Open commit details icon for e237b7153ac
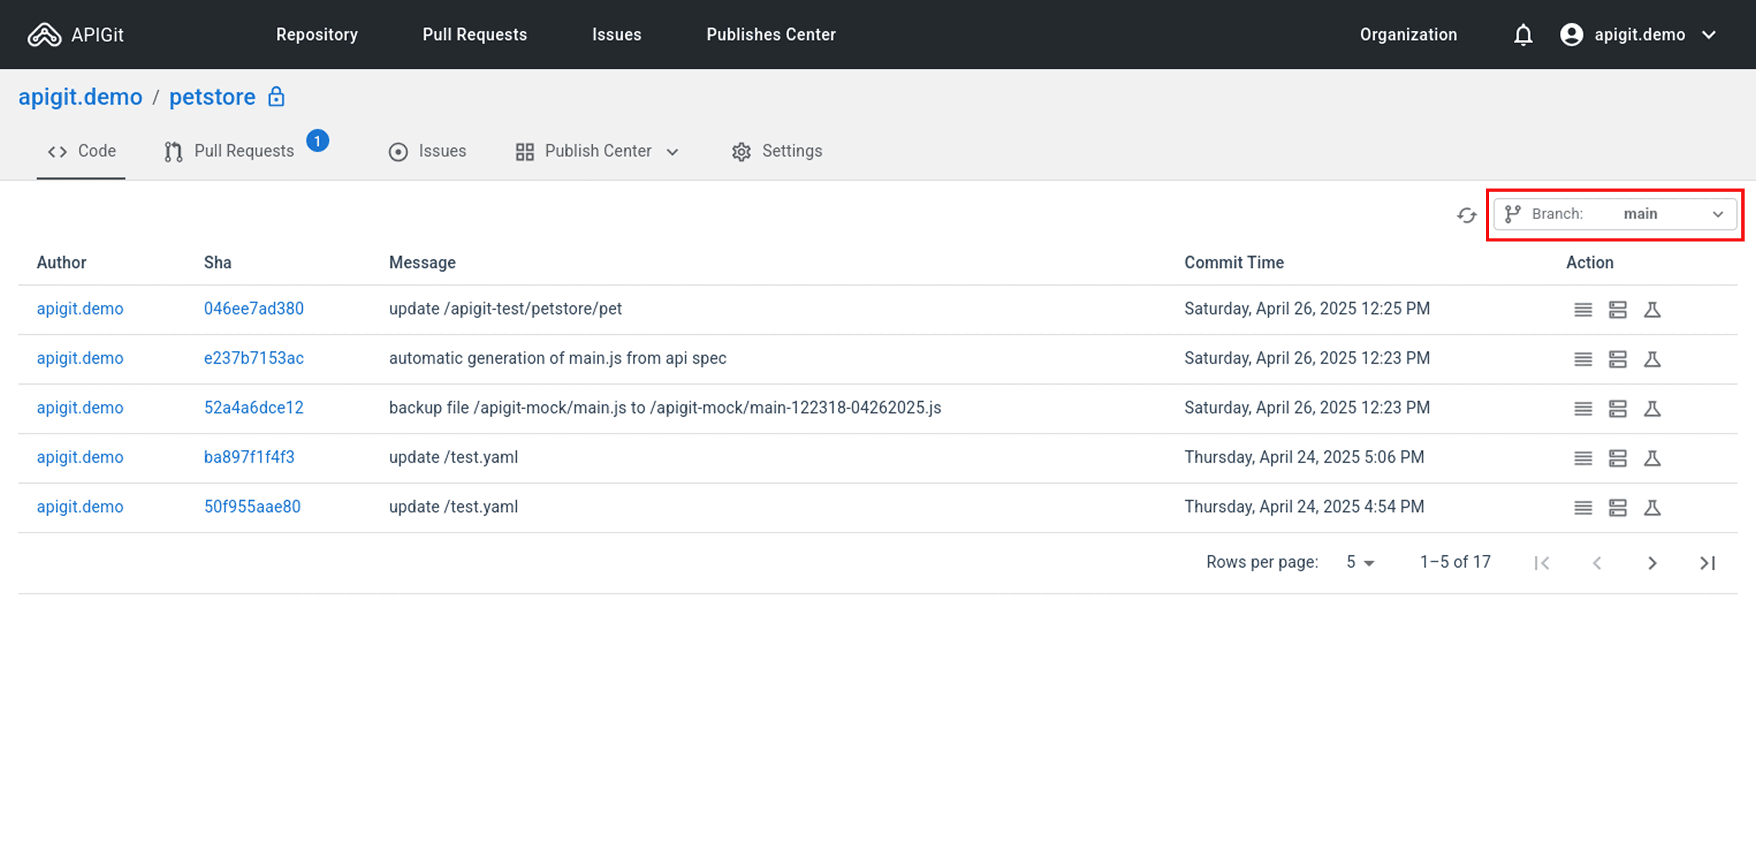The image size is (1756, 851). (1583, 359)
